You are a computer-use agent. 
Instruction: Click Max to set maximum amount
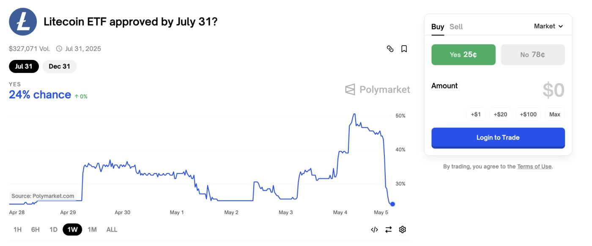(x=554, y=114)
